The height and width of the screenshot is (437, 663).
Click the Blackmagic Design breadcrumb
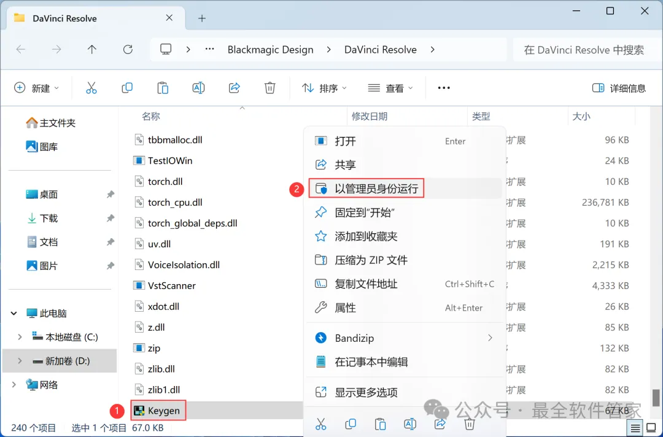(x=270, y=50)
